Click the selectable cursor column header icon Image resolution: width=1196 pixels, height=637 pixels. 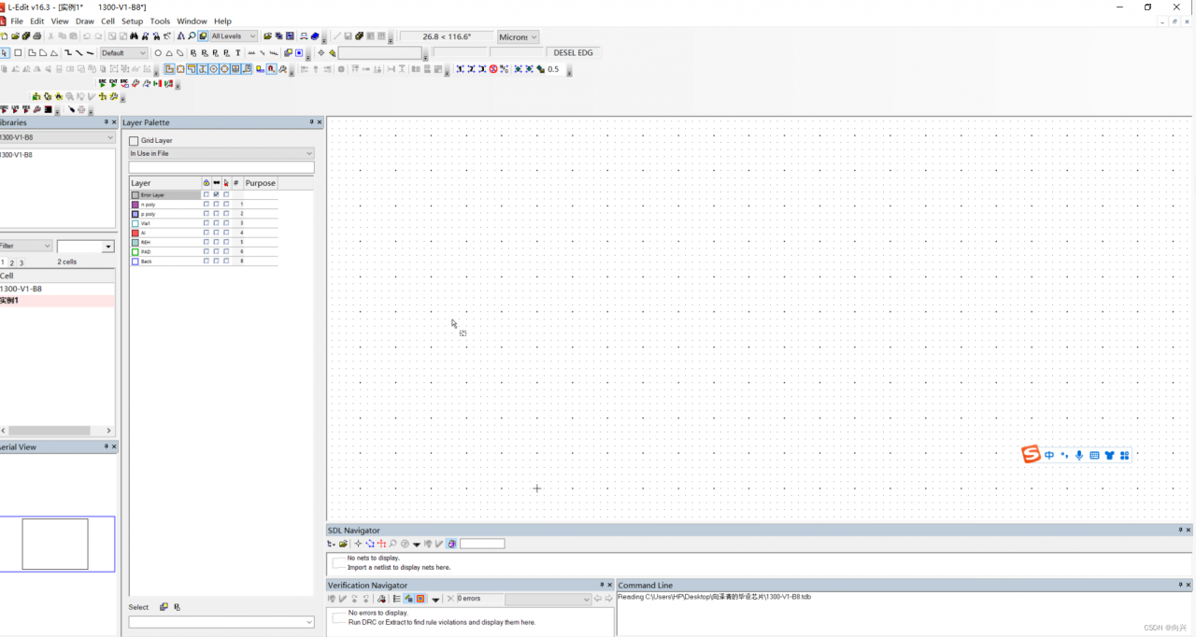click(226, 183)
